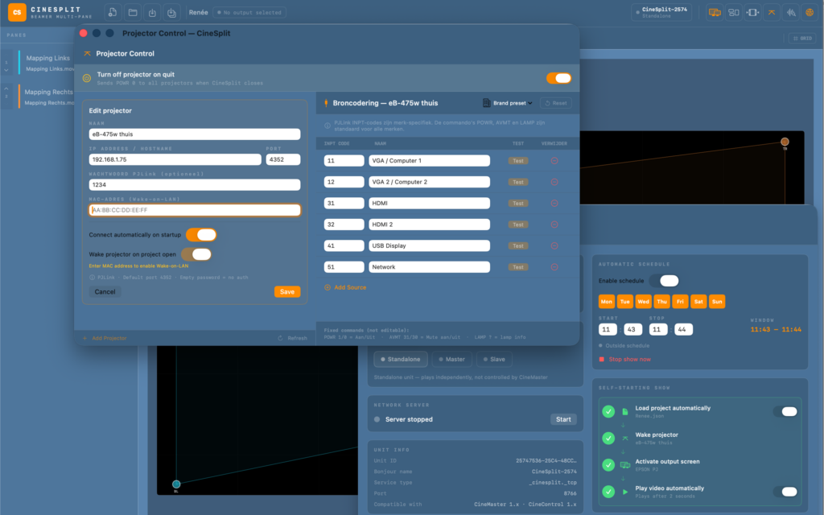The width and height of the screenshot is (824, 515).
Task: Click the orange CS app logo
Action: pyautogui.click(x=17, y=12)
